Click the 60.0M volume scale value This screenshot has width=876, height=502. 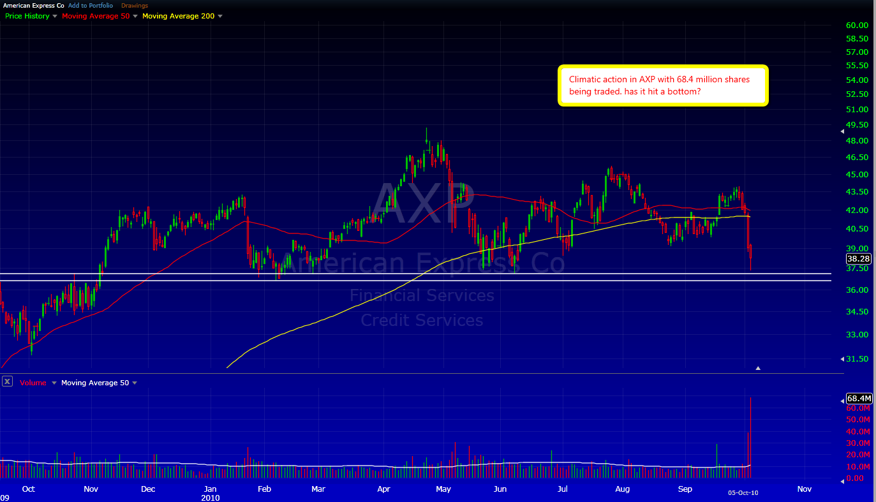tap(858, 408)
